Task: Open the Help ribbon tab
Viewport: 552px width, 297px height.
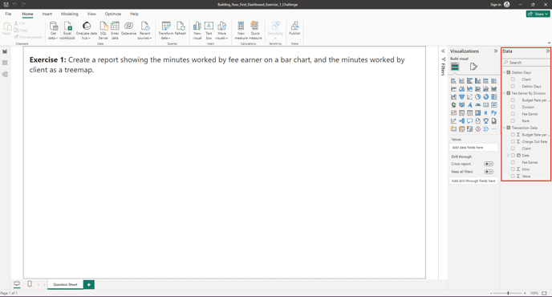Action: pyautogui.click(x=134, y=14)
